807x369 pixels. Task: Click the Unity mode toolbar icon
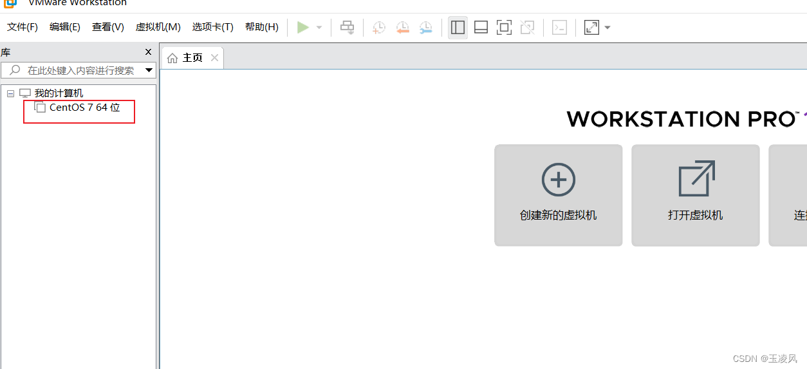pos(528,28)
